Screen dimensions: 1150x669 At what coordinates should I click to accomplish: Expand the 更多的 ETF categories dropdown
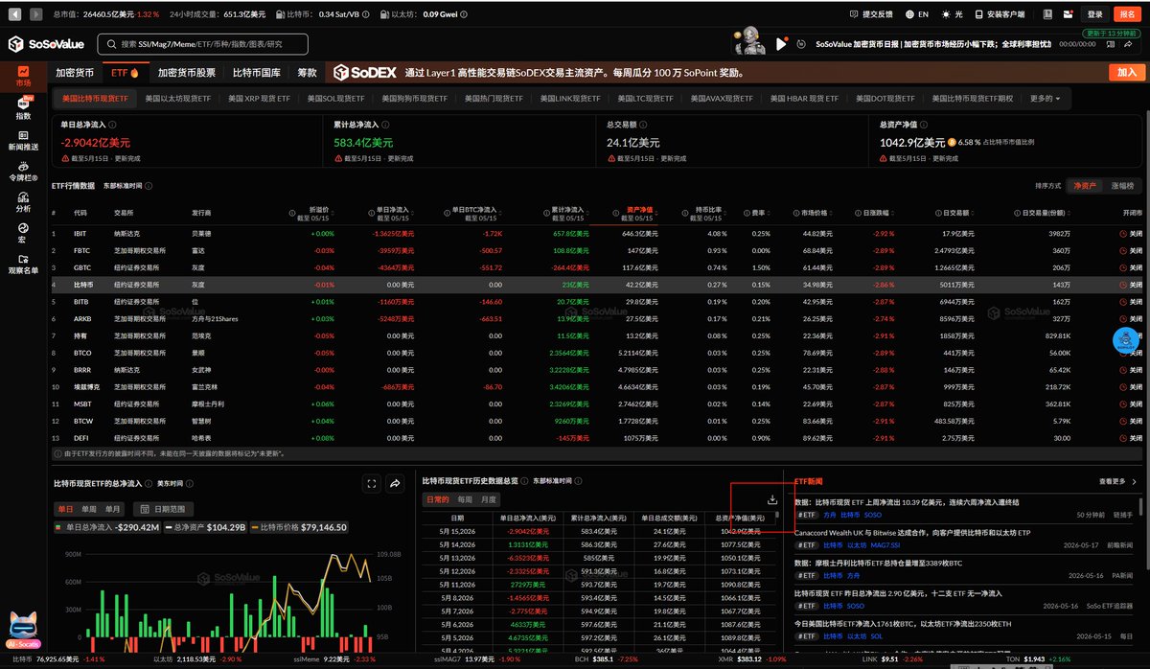pos(1045,98)
